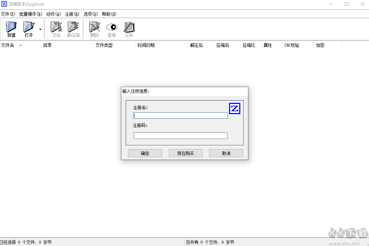Click inside the 注册码 input field
Viewport: 369px width, 246px height.
pyautogui.click(x=180, y=135)
